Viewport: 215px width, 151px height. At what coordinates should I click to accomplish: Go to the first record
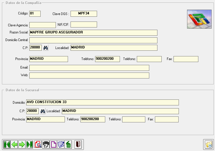click(x=7, y=144)
